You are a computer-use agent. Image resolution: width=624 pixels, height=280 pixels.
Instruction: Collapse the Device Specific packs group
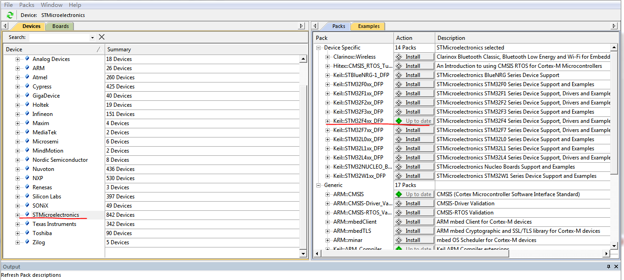[x=318, y=48]
